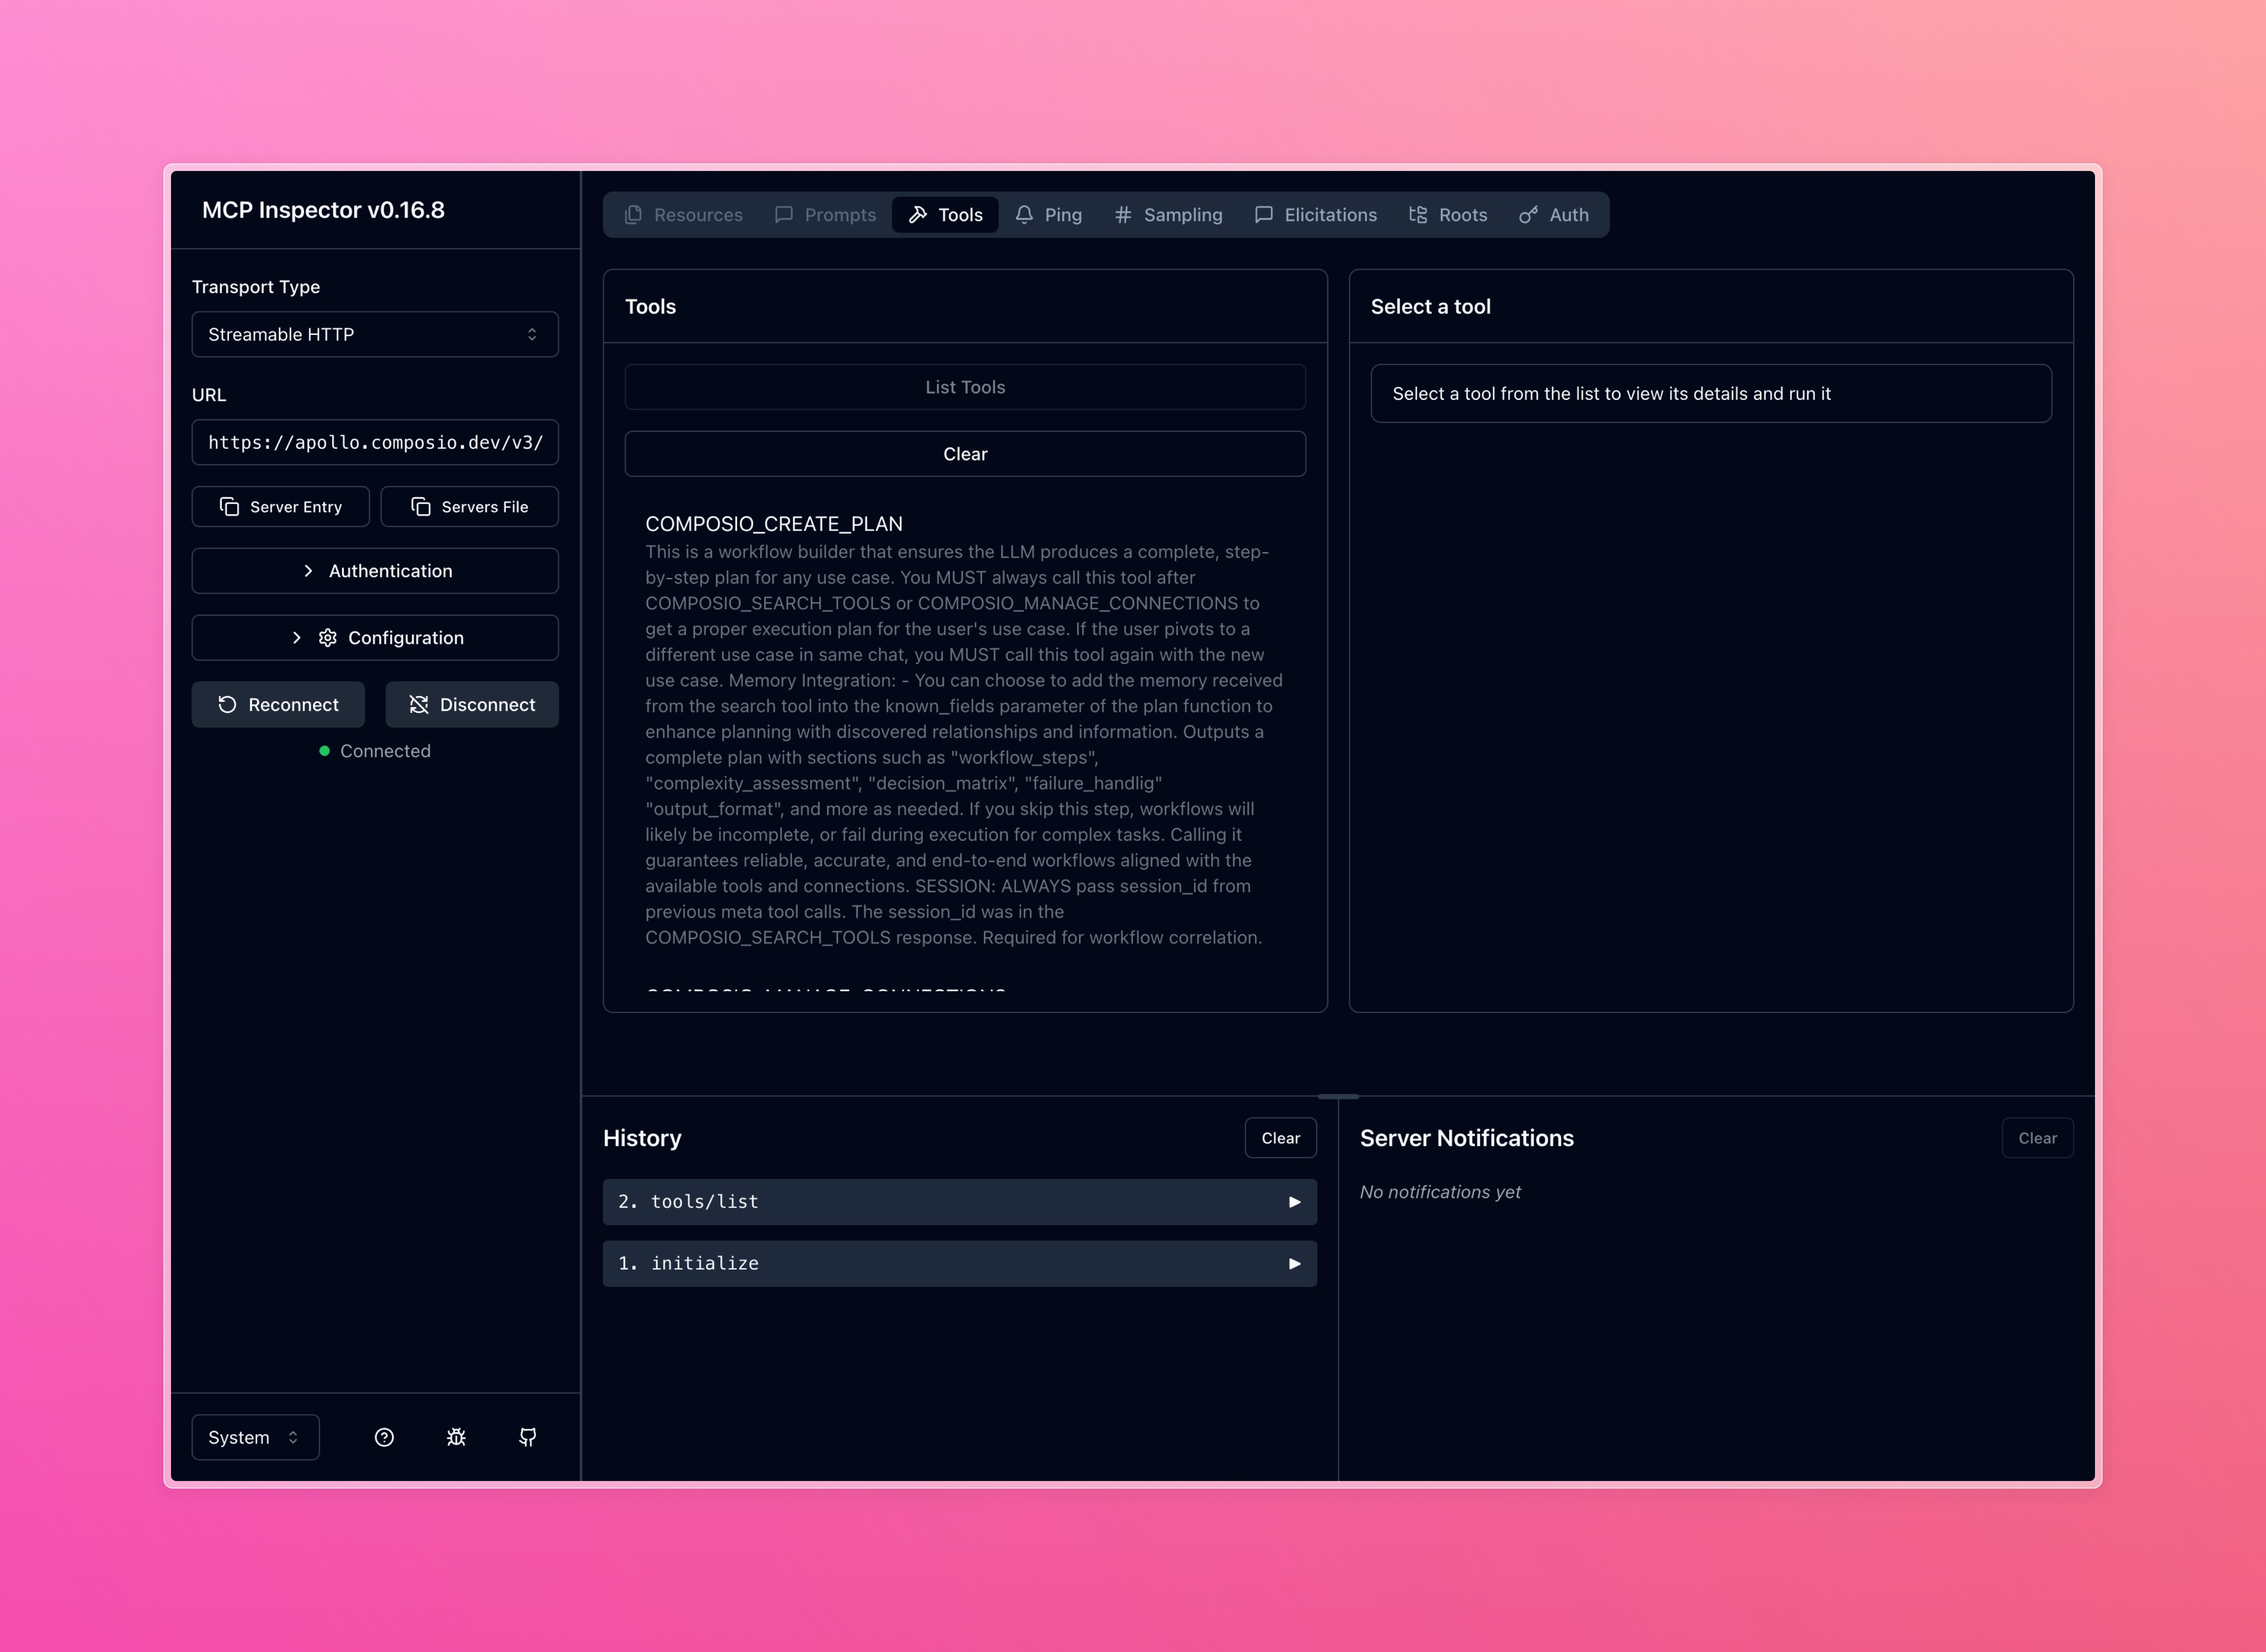Copy the Server Entry config

point(280,507)
